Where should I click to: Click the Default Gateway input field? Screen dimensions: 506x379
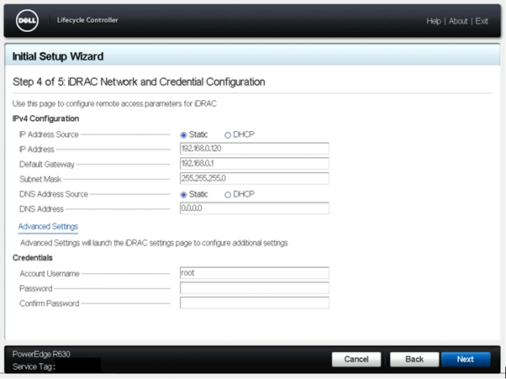pyautogui.click(x=254, y=163)
